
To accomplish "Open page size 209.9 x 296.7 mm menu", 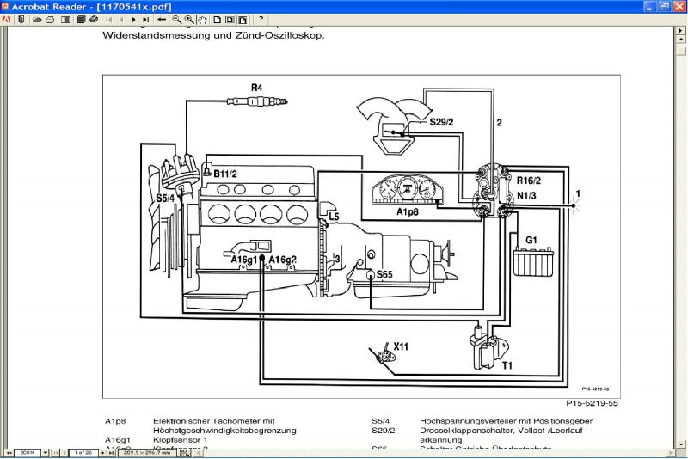I will 146,452.
